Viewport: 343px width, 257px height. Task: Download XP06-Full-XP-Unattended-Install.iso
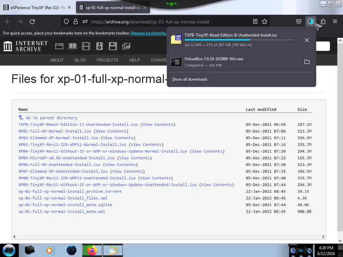click(60, 165)
